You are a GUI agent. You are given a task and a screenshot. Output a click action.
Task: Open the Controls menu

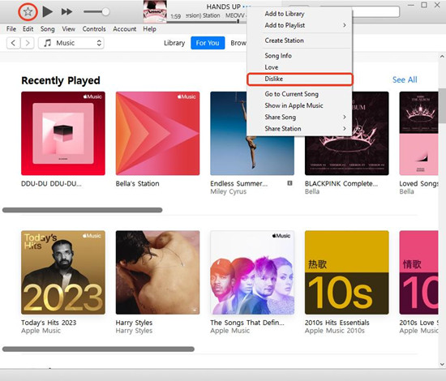point(94,29)
